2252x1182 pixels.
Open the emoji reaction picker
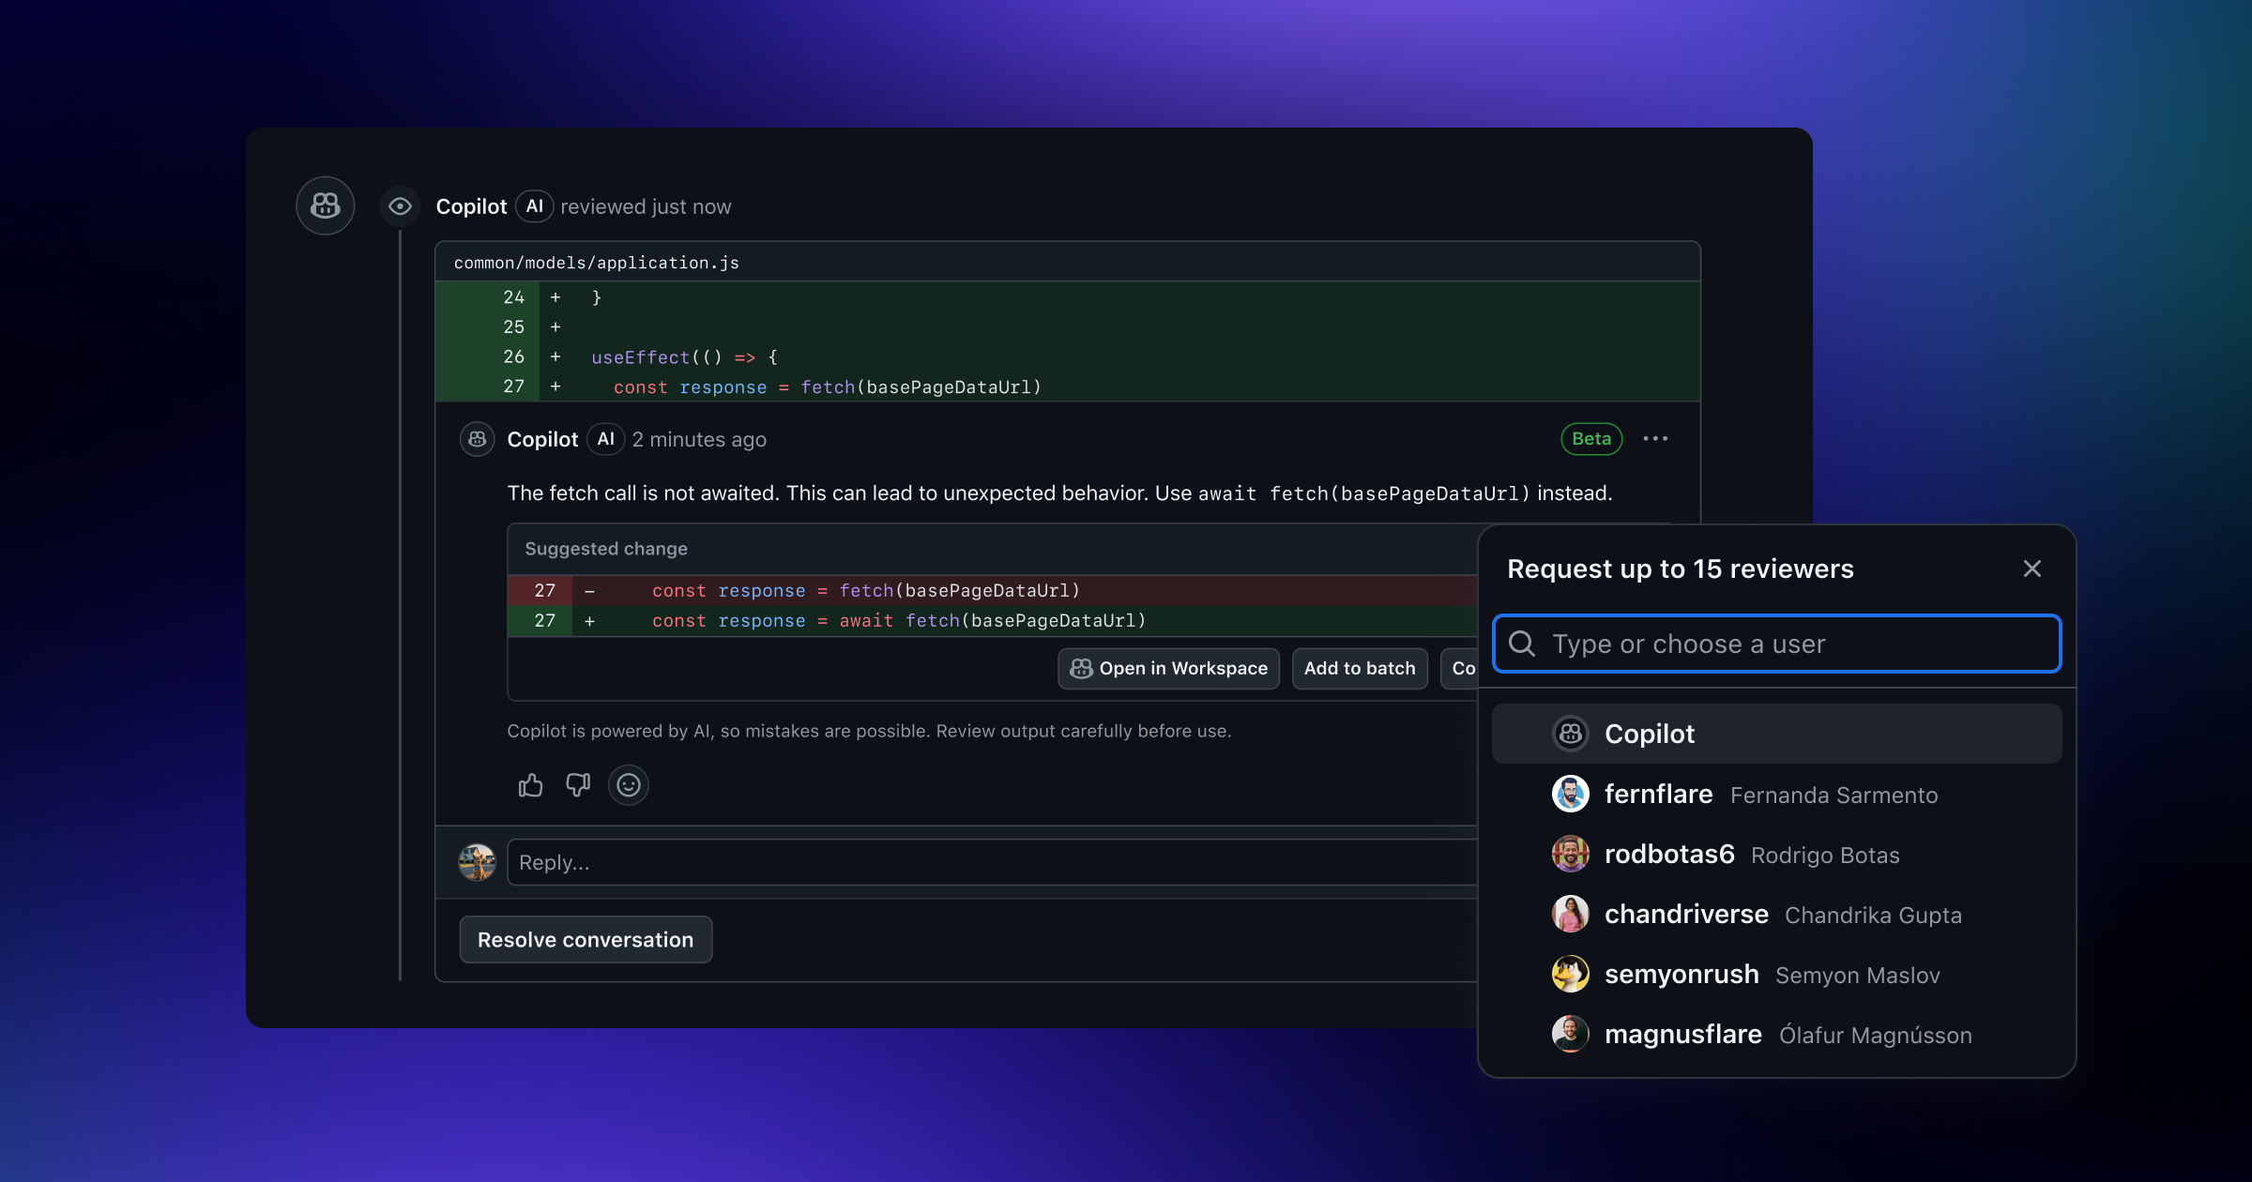pos(628,785)
